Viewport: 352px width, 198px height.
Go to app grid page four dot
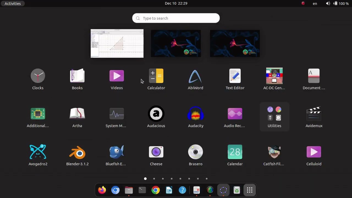tap(172, 179)
